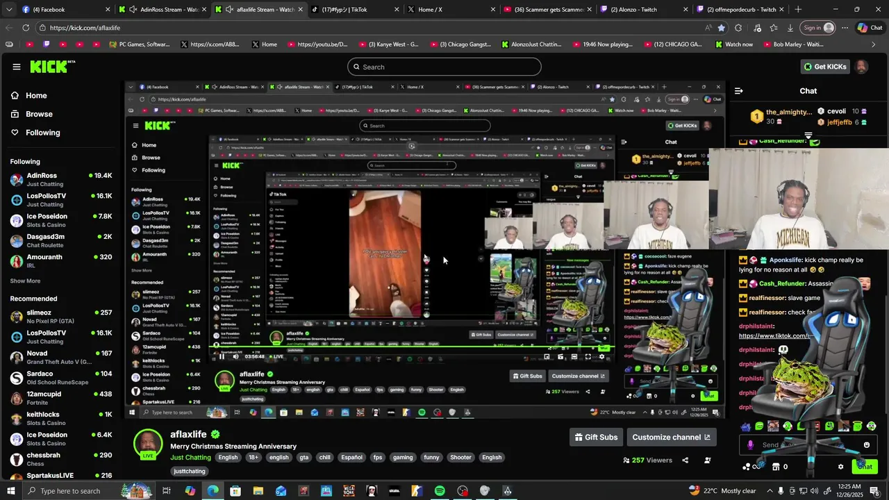This screenshot has height=500, width=889.
Task: Switch to the offmepordecurb Twitch tab
Action: coord(740,10)
